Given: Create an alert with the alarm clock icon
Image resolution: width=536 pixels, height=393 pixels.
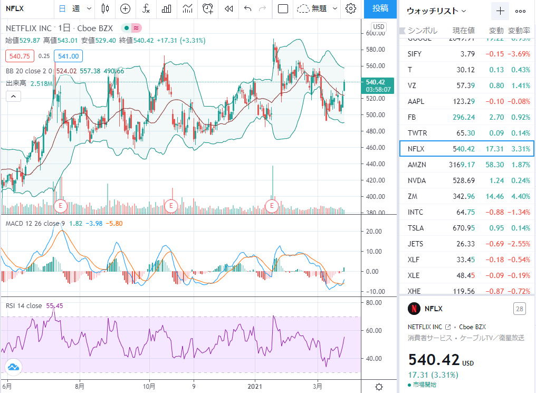Looking at the screenshot, I should [x=208, y=8].
